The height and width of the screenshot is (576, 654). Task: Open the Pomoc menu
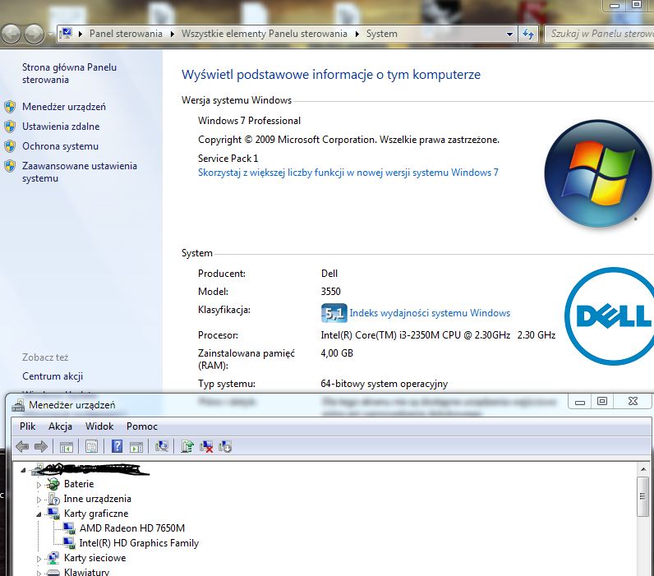[142, 426]
